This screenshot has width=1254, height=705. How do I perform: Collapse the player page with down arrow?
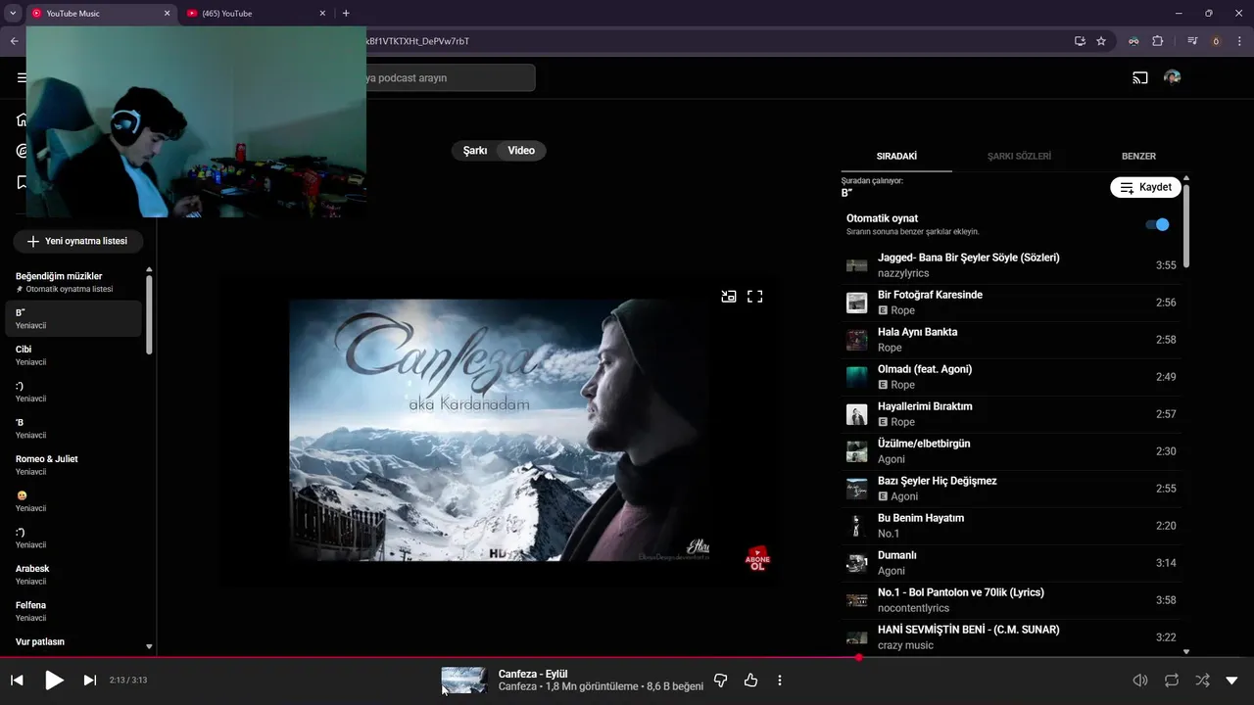[1232, 680]
